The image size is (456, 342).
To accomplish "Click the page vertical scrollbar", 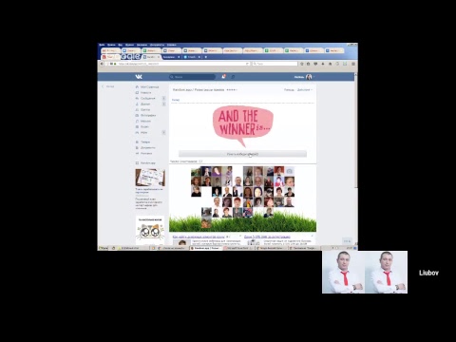I will click(x=355, y=130).
